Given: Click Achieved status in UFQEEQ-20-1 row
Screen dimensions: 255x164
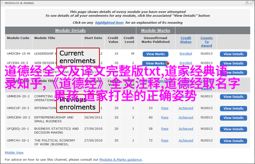Looking at the screenshot, I should point(186,129).
